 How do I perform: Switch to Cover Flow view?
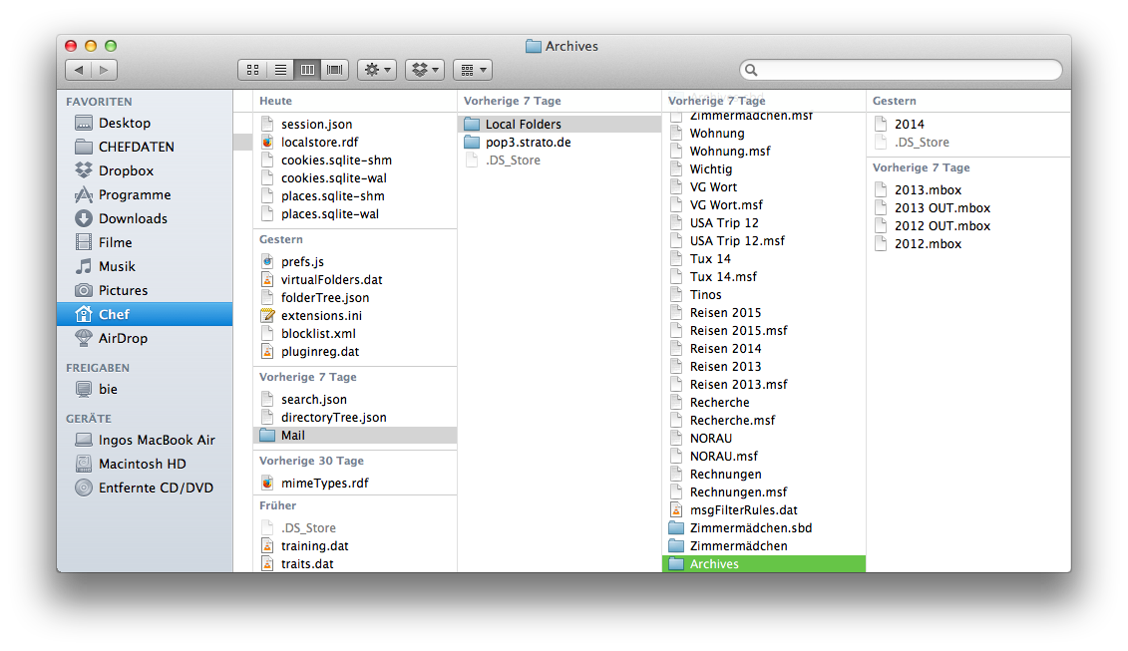click(334, 70)
